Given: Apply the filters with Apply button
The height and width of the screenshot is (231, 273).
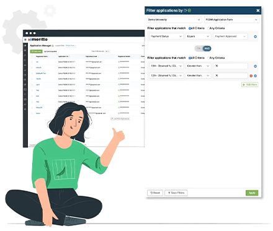Looking at the screenshot, I should (252, 193).
